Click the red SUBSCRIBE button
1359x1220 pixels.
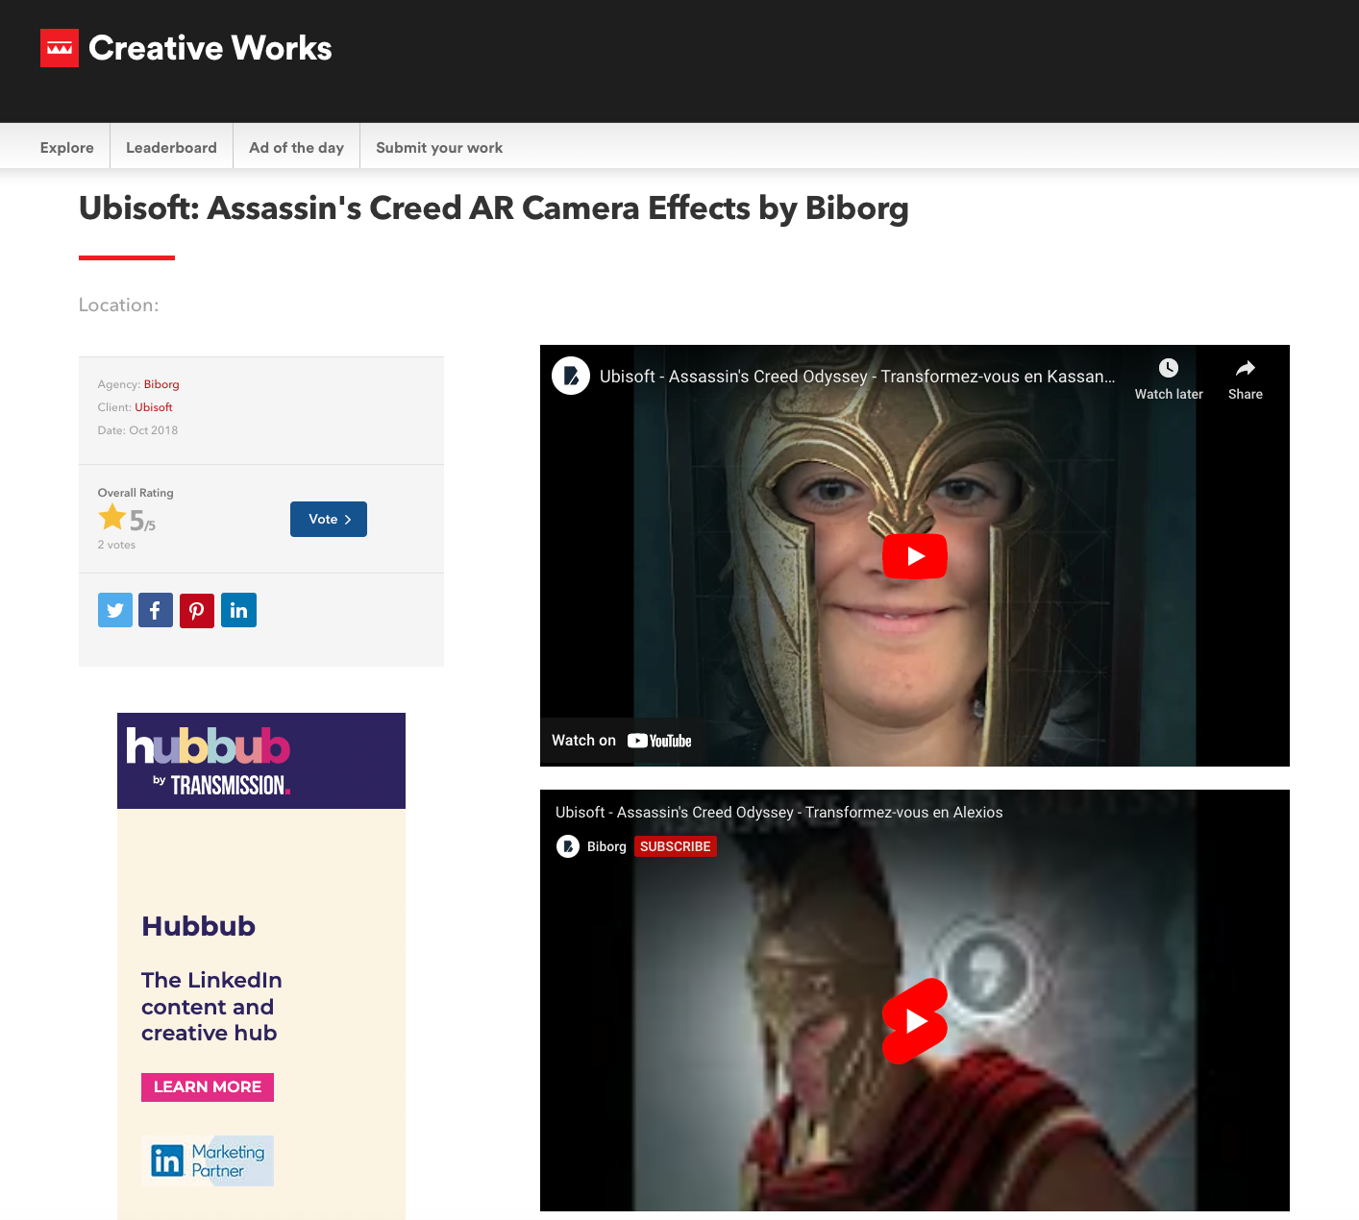pyautogui.click(x=676, y=846)
